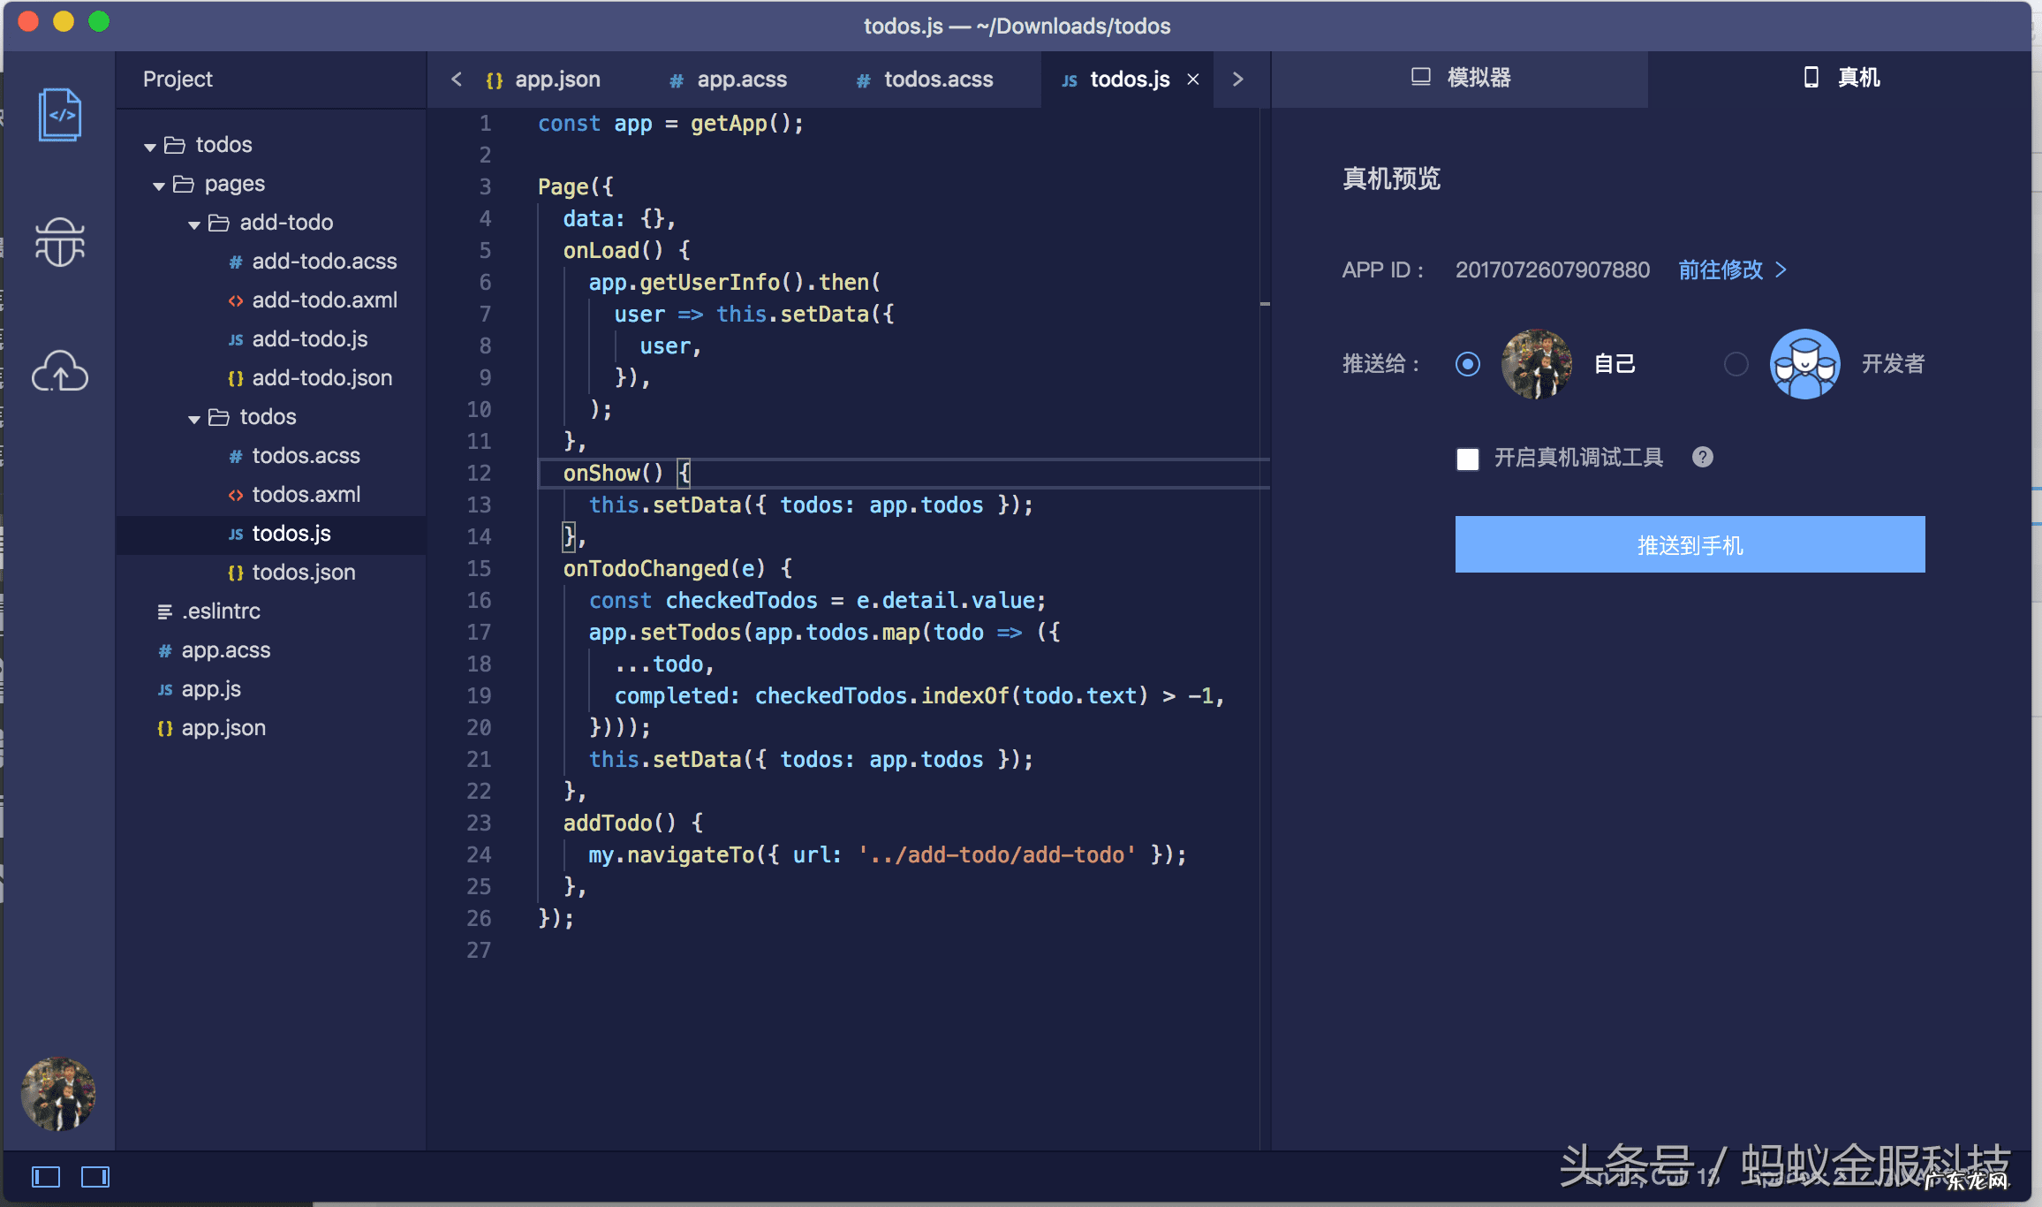Collapse the root todos folder
The image size is (2042, 1207).
click(150, 147)
